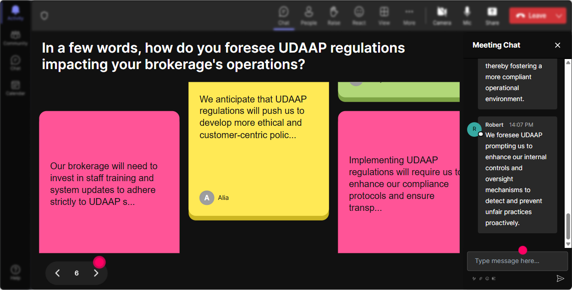Click Robert's avatar in chat
The height and width of the screenshot is (290, 572).
(474, 129)
